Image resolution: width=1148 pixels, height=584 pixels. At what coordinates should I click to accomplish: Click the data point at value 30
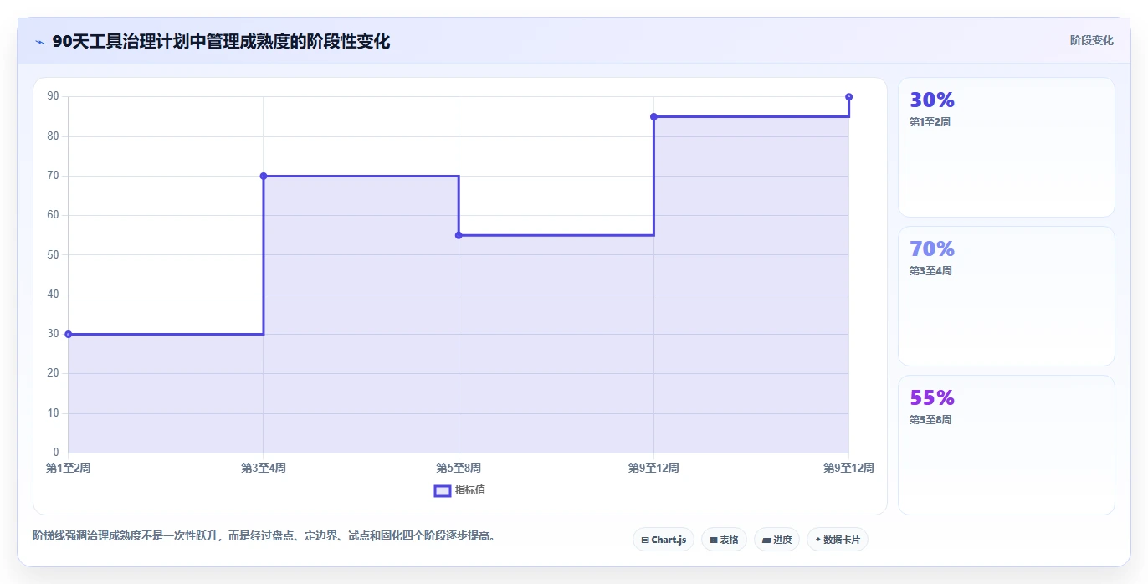pyautogui.click(x=69, y=334)
